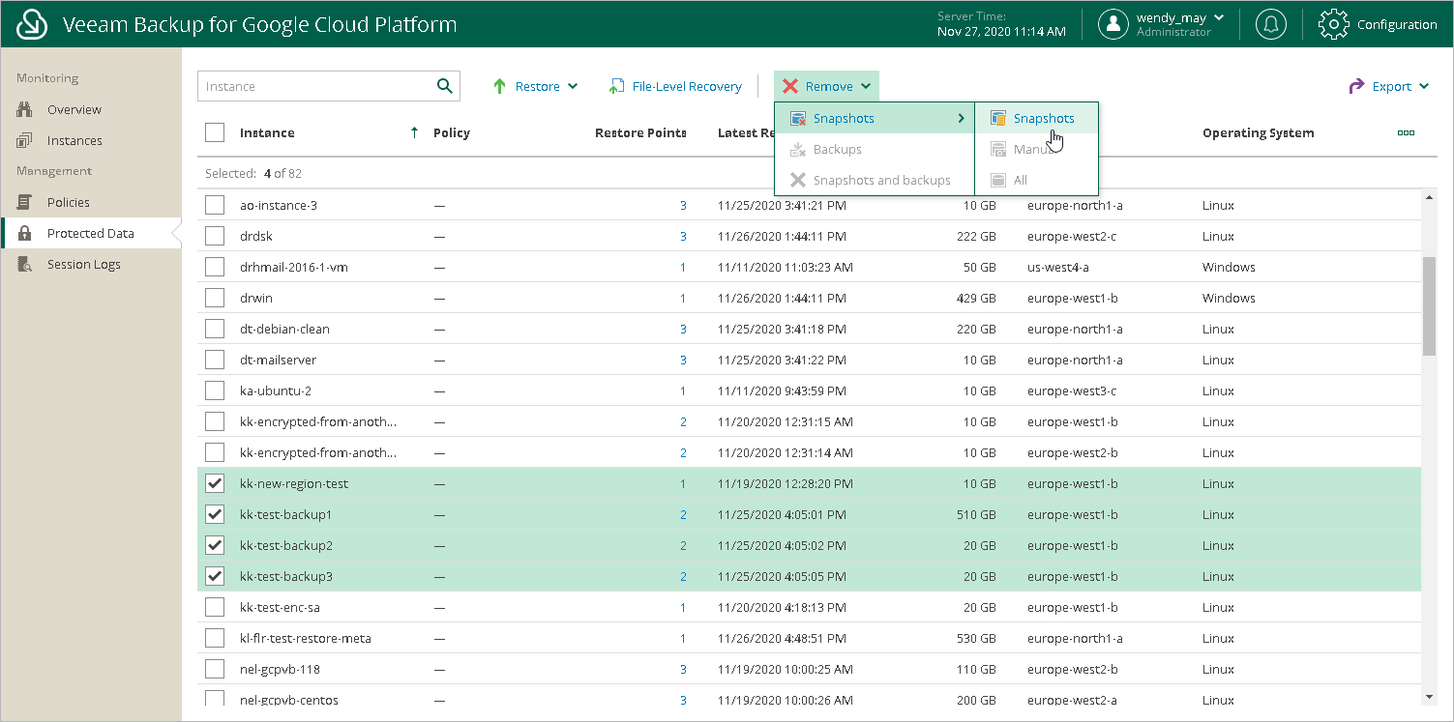1454x722 pixels.
Task: Open Overview from the sidebar
Action: 74,109
